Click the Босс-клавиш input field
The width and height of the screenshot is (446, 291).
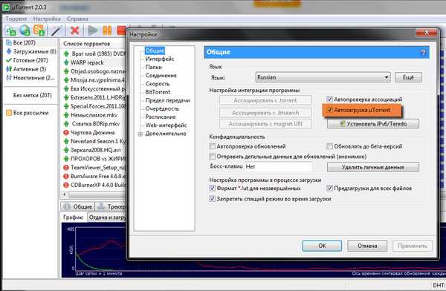278,167
